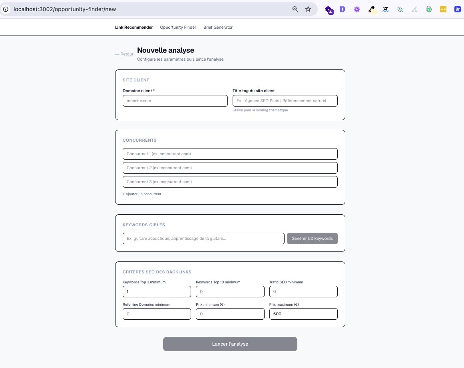Click Prix maximum (€) field with 500
Image resolution: width=464 pixels, height=368 pixels.
[x=303, y=314]
